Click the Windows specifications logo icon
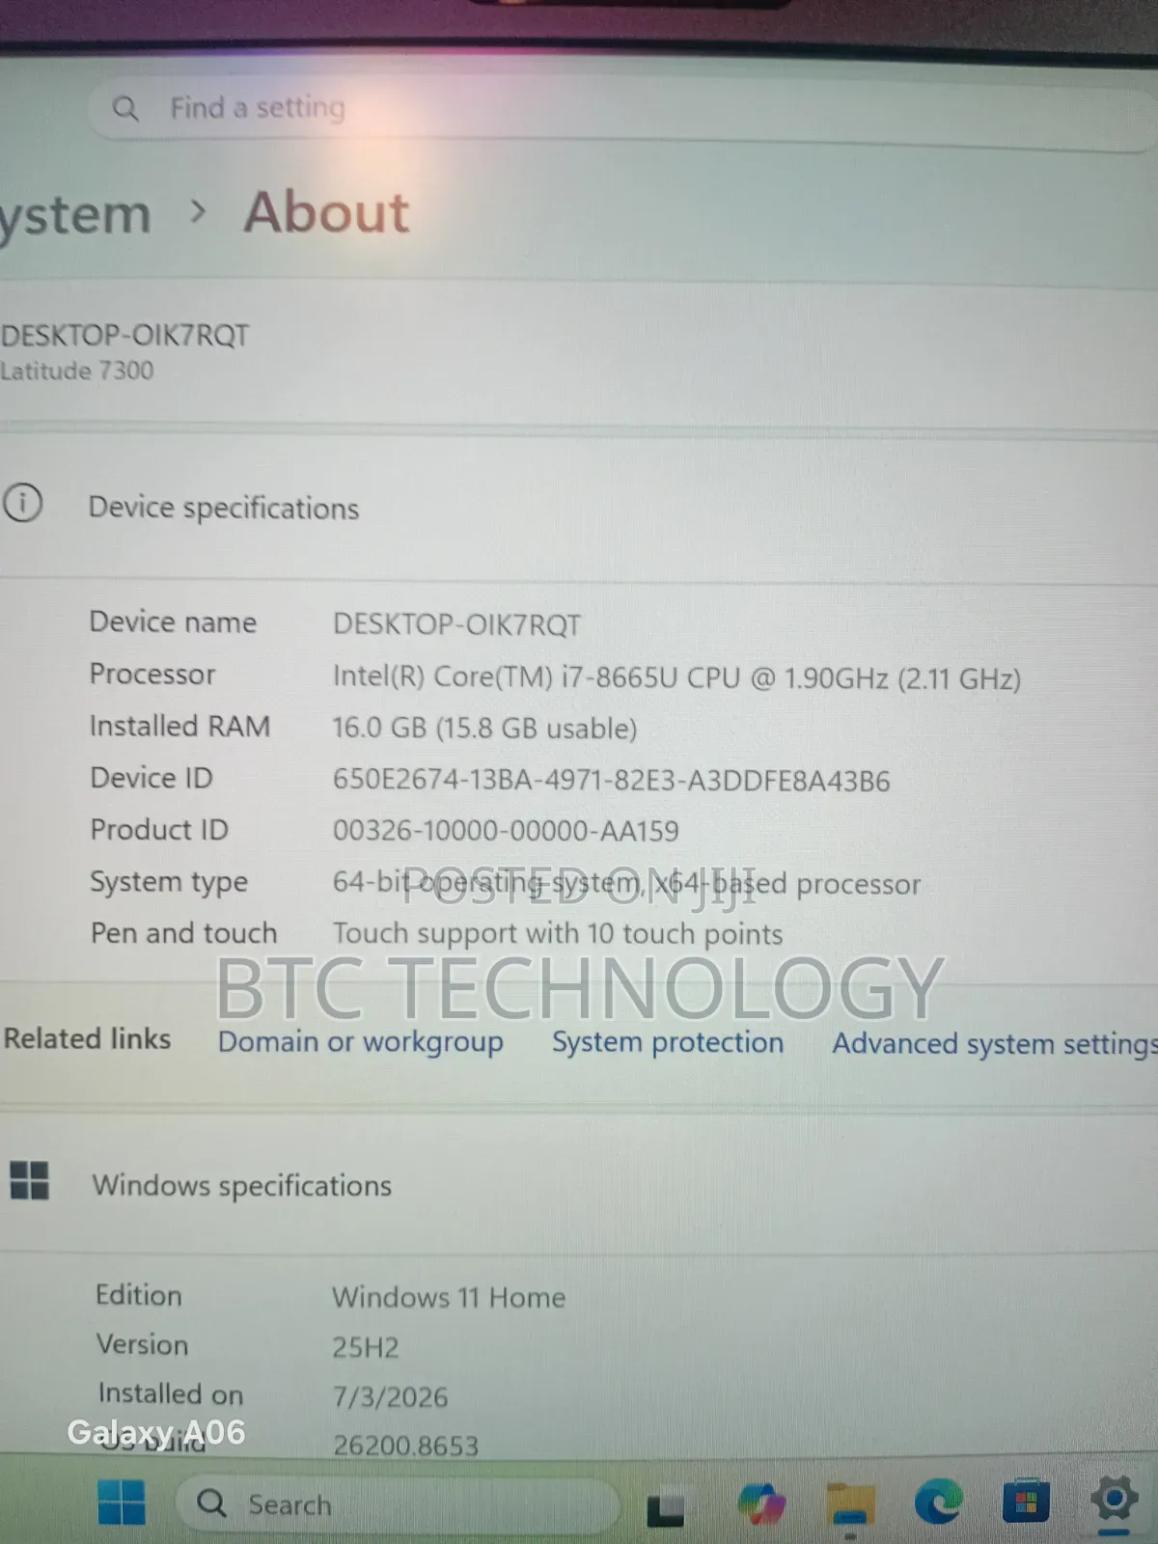Screen dimensions: 1158x1544 click(29, 1180)
